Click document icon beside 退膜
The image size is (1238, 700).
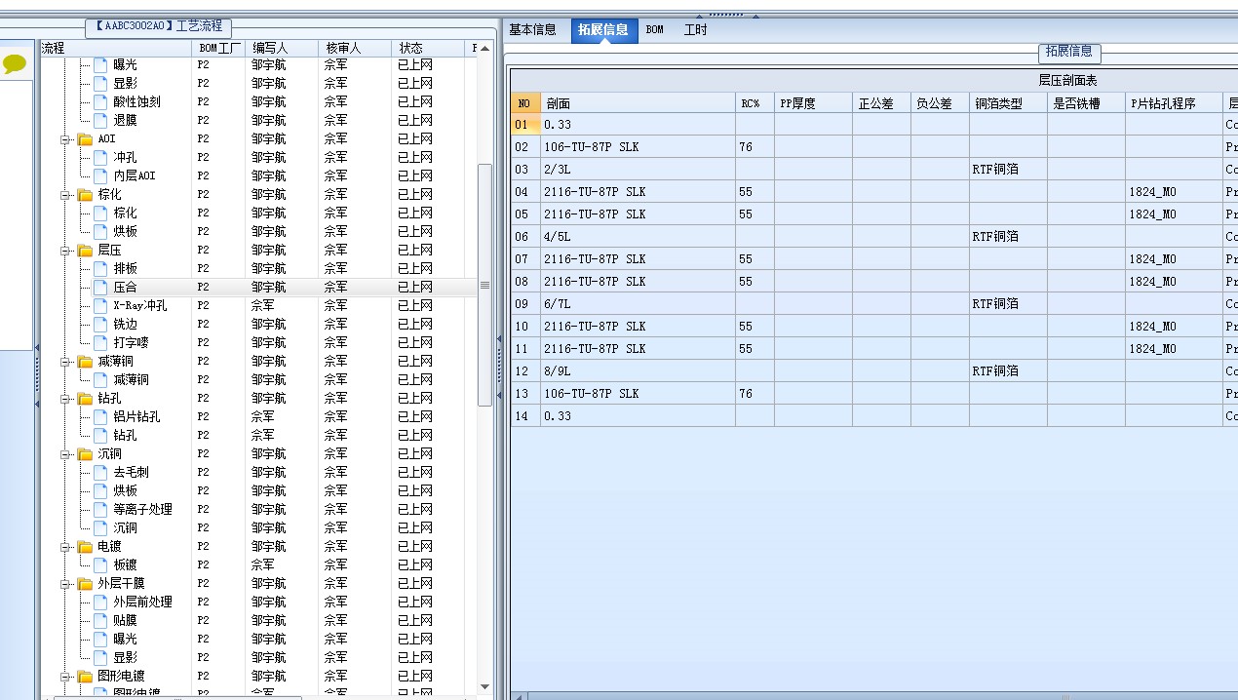(100, 121)
